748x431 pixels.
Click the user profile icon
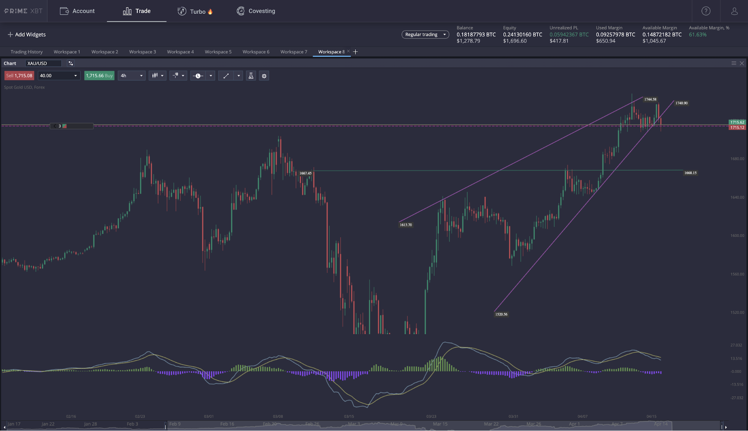(x=734, y=11)
